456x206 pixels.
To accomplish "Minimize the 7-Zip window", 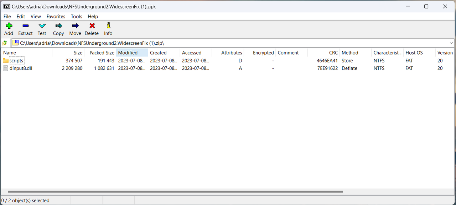I will pyautogui.click(x=407, y=6).
